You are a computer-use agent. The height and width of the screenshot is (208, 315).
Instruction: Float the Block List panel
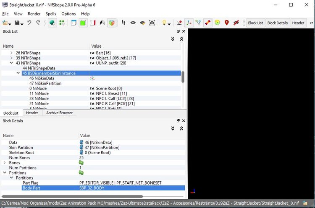[x=178, y=31]
